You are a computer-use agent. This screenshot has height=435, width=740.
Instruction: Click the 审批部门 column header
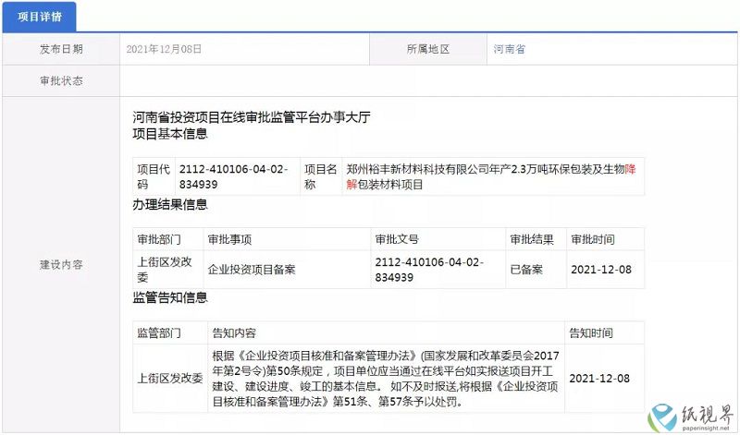[x=168, y=239]
